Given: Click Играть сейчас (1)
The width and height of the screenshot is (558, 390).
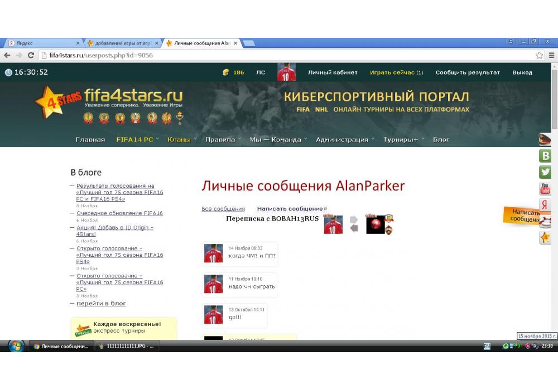Looking at the screenshot, I should (396, 72).
